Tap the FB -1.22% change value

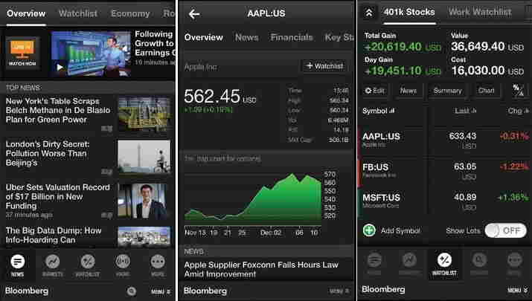513,166
